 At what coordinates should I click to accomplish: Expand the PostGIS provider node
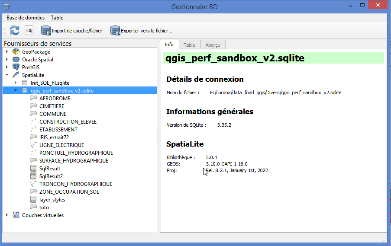point(7,67)
